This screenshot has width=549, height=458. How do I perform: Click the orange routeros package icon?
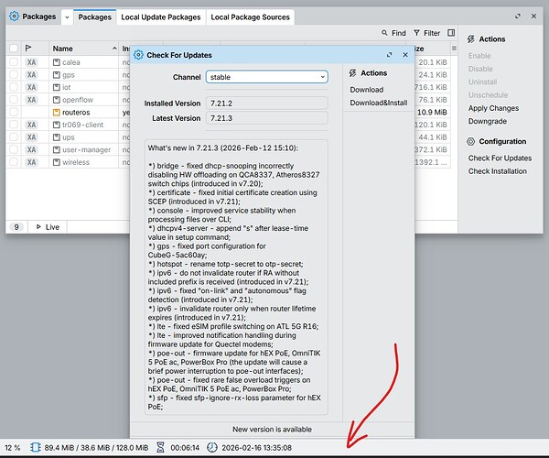pyautogui.click(x=57, y=113)
